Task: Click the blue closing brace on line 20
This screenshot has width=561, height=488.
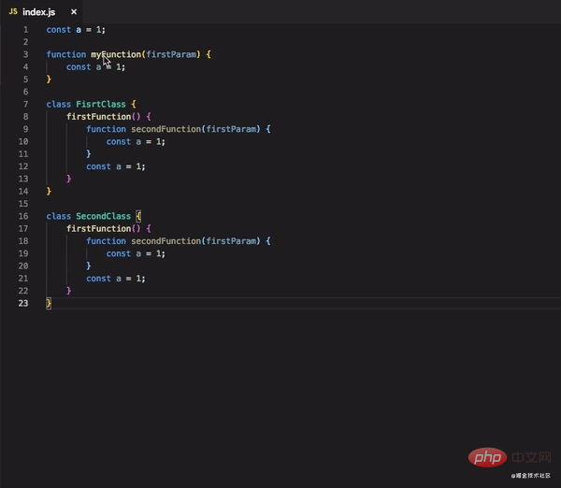Action: click(x=89, y=266)
